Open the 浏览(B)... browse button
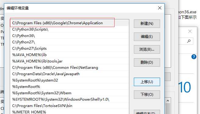Viewport: 200px width, 114px height. point(147,49)
